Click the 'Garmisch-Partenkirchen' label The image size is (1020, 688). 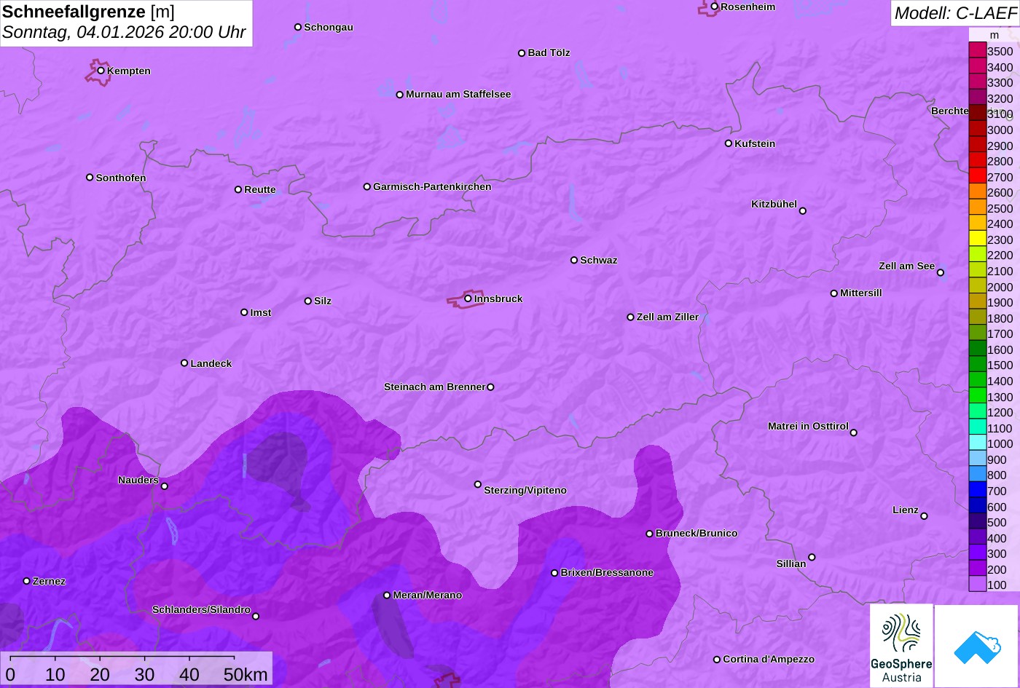pos(432,186)
